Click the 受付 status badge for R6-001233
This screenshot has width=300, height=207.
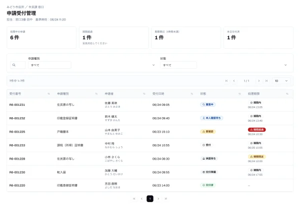(206, 145)
